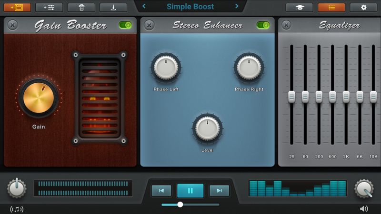Add a new effect module
Viewport: 381px width, 214px height.
[17, 8]
